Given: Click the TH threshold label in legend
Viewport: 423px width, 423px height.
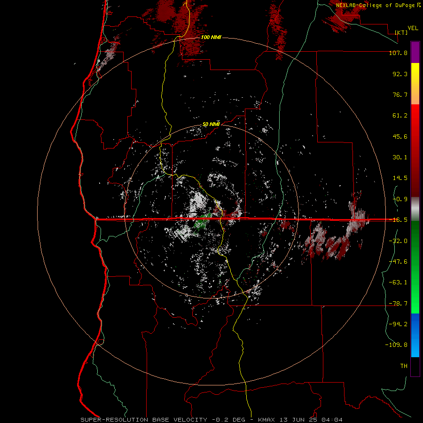Looking at the screenshot, I should pos(404,366).
